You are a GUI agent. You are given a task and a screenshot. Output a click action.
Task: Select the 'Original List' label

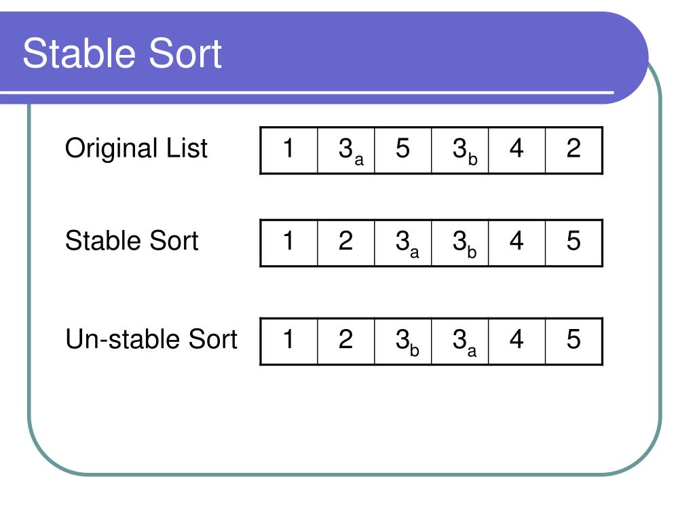[136, 149]
